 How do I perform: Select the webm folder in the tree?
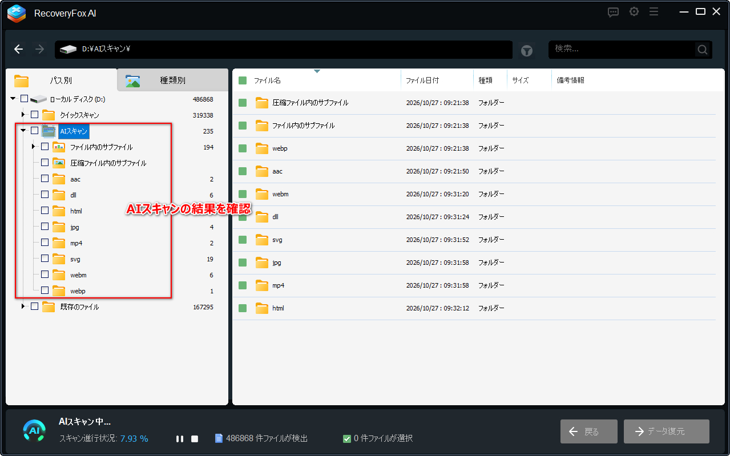click(78, 275)
